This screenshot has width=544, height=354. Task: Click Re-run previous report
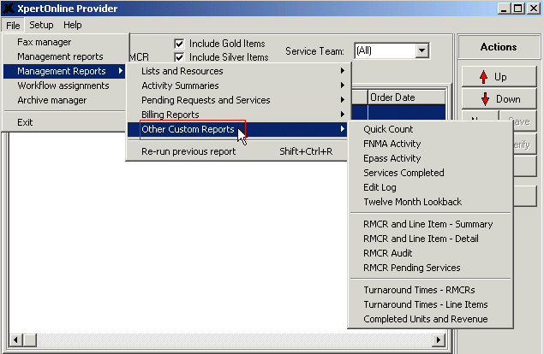click(x=237, y=151)
